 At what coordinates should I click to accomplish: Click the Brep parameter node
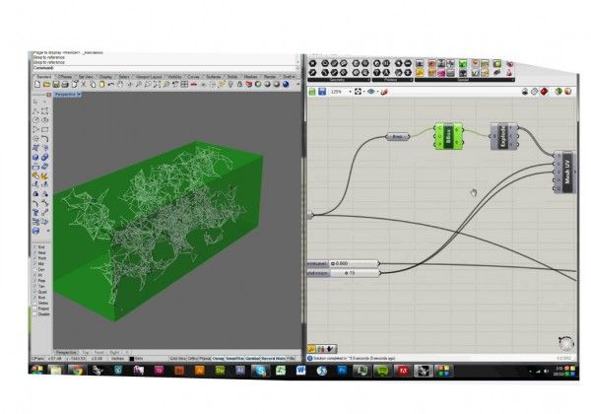399,136
